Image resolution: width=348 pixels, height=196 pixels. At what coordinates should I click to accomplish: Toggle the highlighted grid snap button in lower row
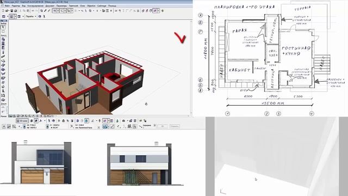point(105,126)
